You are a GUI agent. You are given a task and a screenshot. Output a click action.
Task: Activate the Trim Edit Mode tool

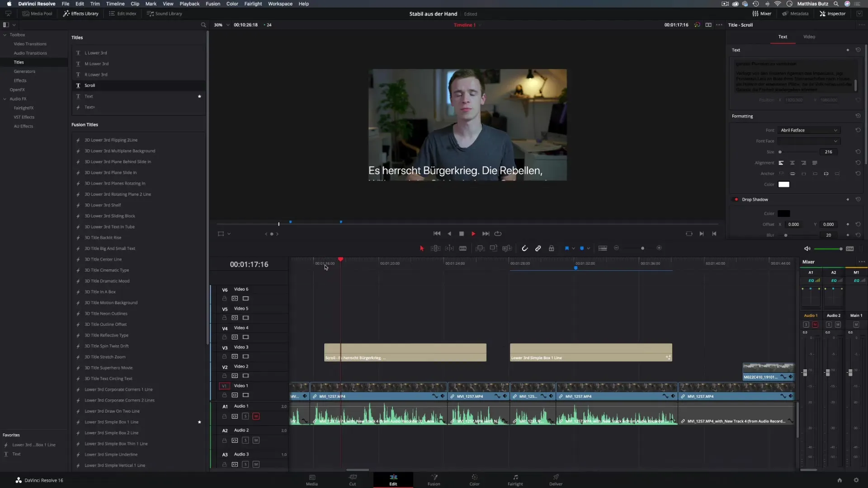435,248
